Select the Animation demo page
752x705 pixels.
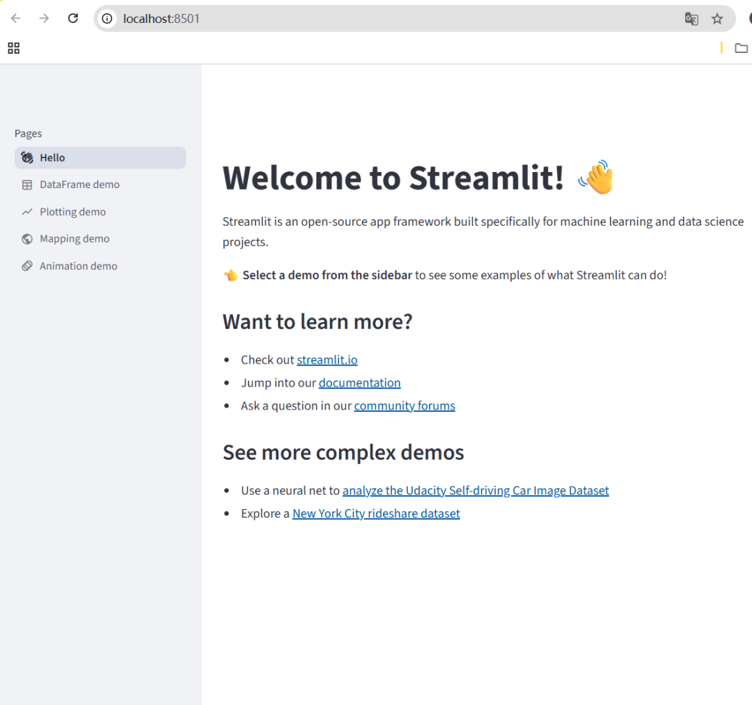point(78,265)
